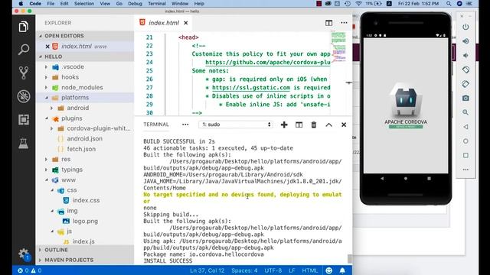Open the Selection menu
The image size is (490, 275).
[84, 3]
